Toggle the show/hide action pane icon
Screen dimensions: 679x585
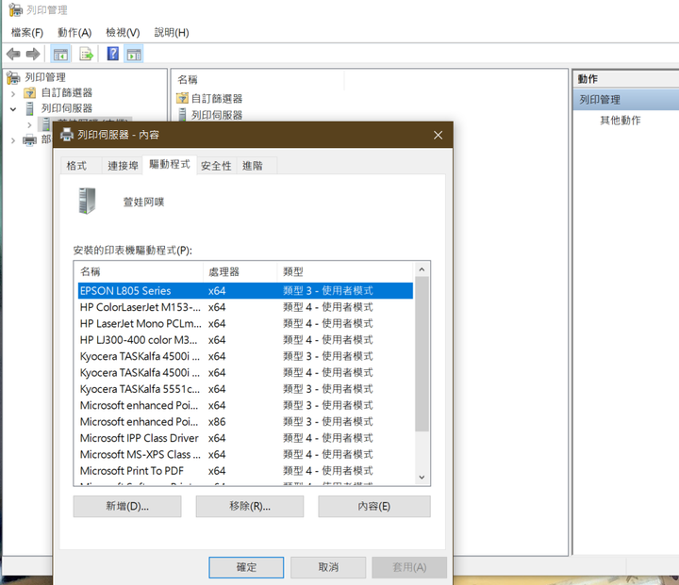(134, 54)
